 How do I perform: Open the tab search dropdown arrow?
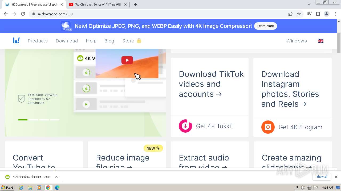(309, 5)
